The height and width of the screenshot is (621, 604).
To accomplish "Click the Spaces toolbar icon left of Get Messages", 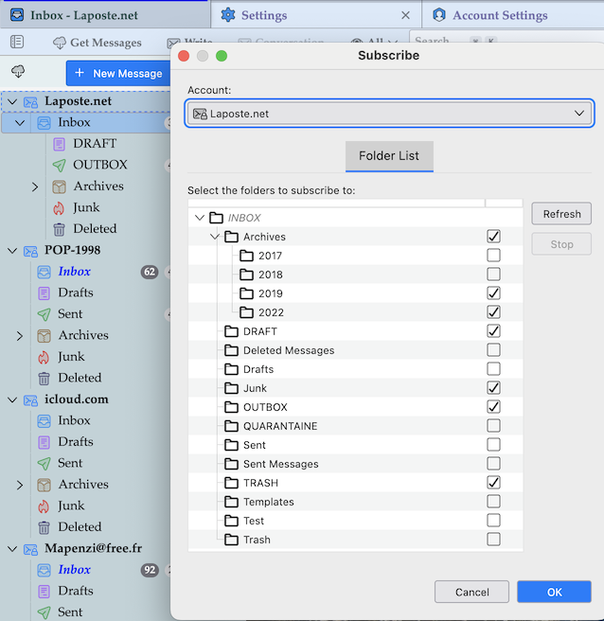I will [17, 43].
